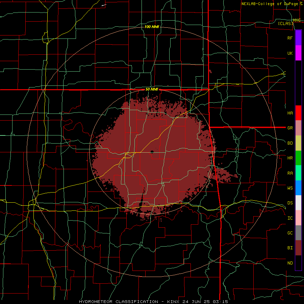Click the ND black legend swatch
The image size is (304, 304).
[298, 263]
